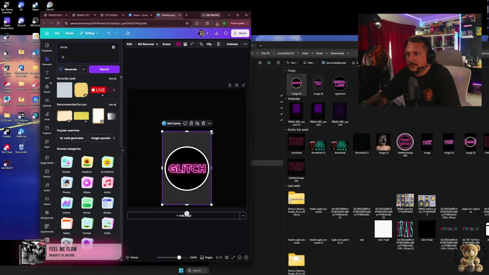Toggle the Notes panel
This screenshot has height=275, width=489.
(132, 257)
